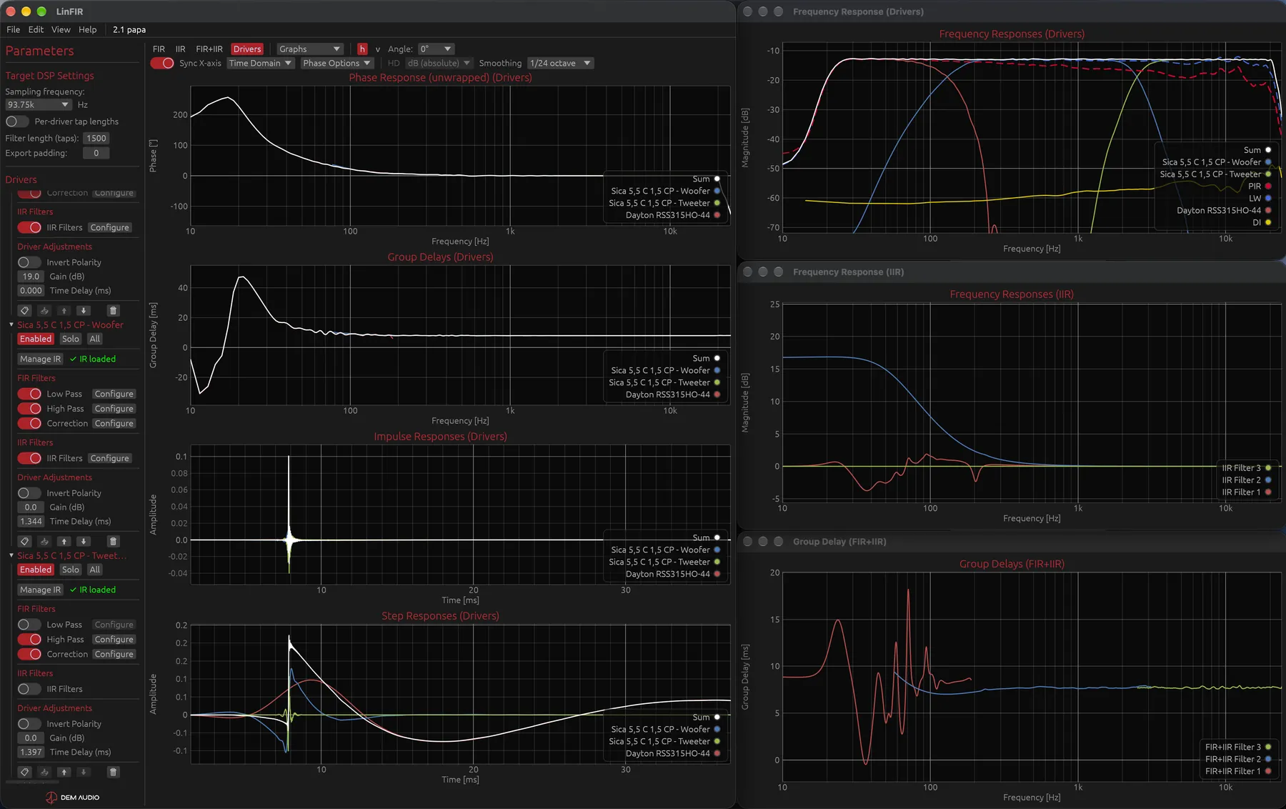This screenshot has width=1286, height=809.
Task: Click Tweeter Correction Configure button
Action: pyautogui.click(x=114, y=654)
